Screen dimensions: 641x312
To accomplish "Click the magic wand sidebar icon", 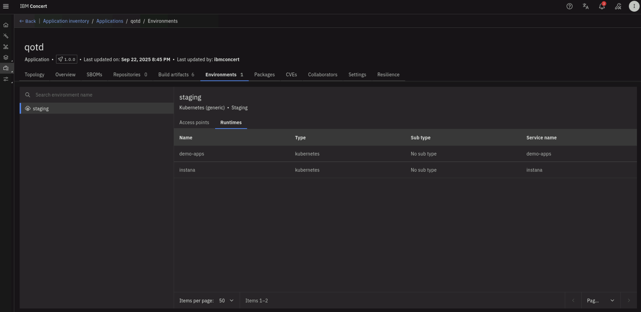I will coord(6,36).
